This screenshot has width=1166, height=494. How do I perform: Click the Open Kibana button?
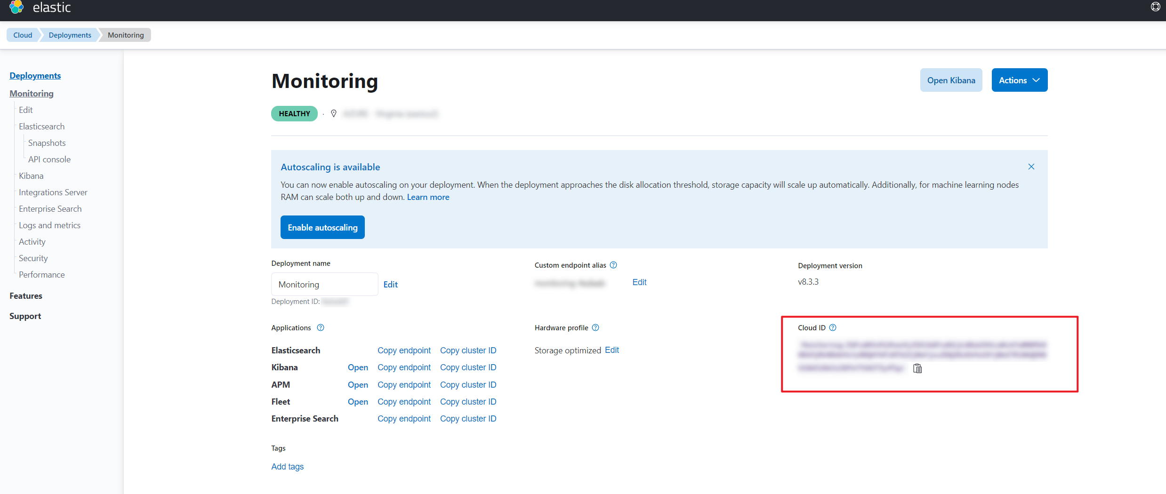(951, 80)
